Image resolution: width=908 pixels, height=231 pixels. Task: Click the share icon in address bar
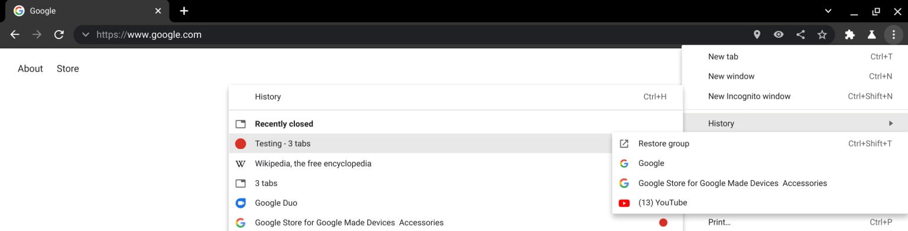pos(800,35)
